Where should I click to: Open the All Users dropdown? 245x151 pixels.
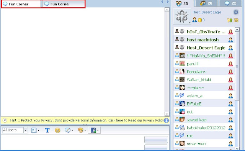tap(26, 130)
